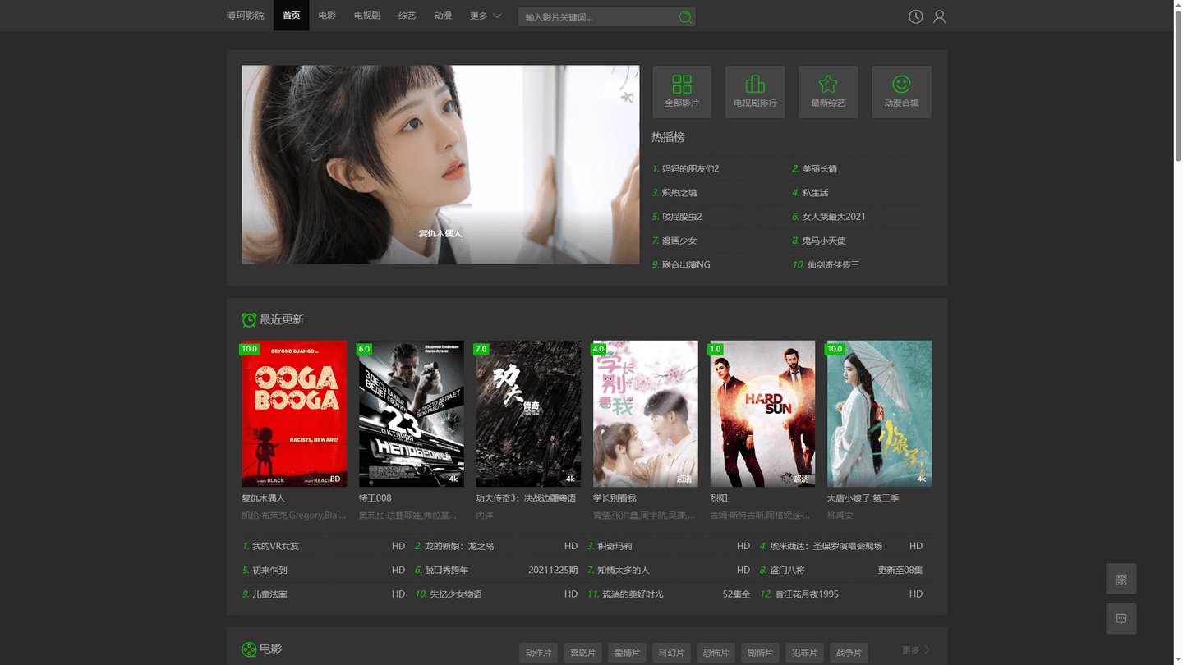Open 最新综艺 star icon
1183x665 pixels.
[828, 84]
